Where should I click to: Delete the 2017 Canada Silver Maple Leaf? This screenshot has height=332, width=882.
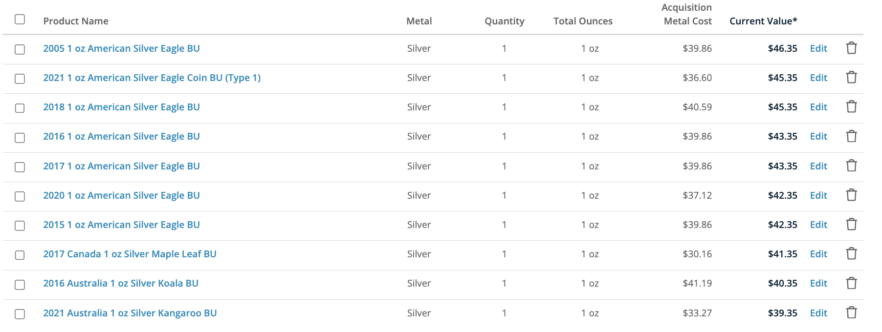point(851,253)
